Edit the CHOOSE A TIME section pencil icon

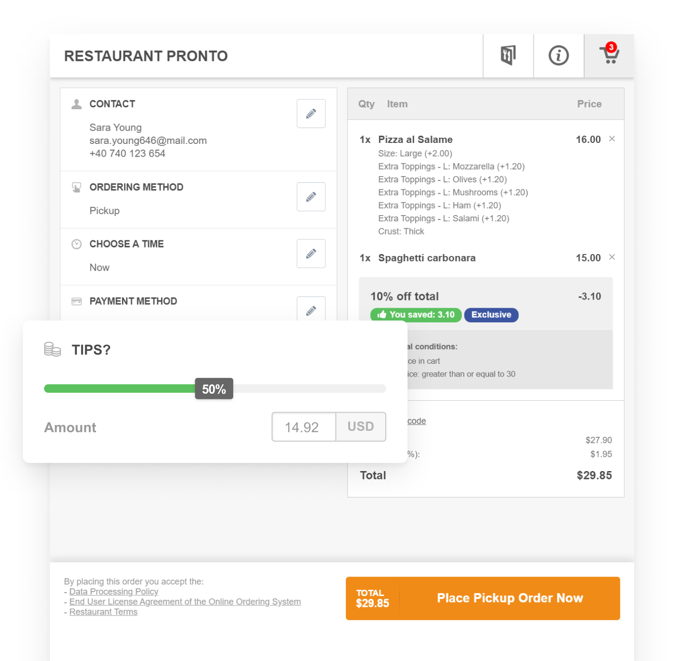[x=311, y=254]
